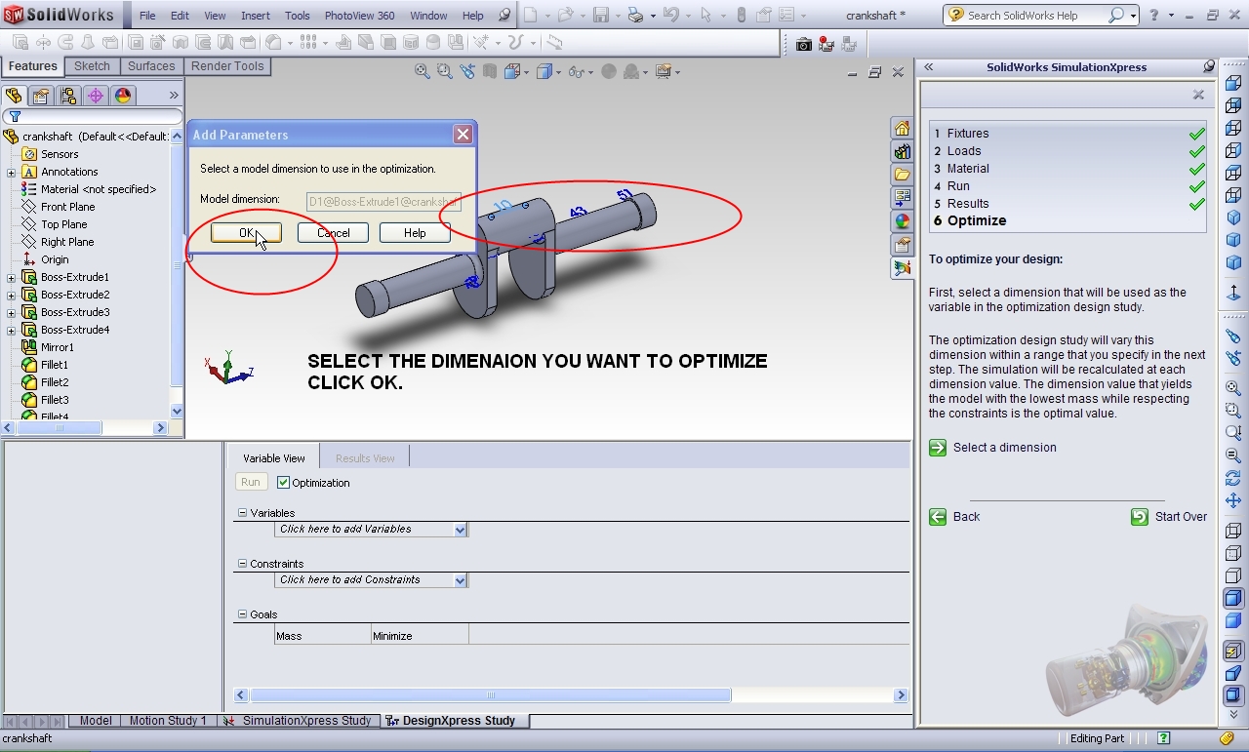
Task: Close the Add Parameters dialog
Action: [463, 135]
